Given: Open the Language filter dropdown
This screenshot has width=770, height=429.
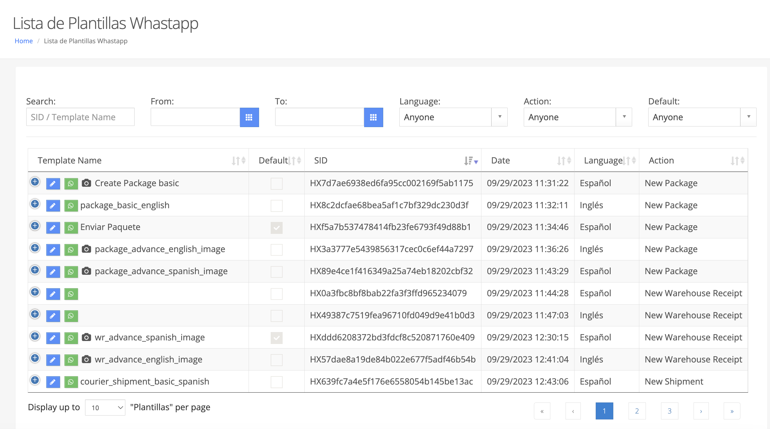Looking at the screenshot, I should point(453,117).
